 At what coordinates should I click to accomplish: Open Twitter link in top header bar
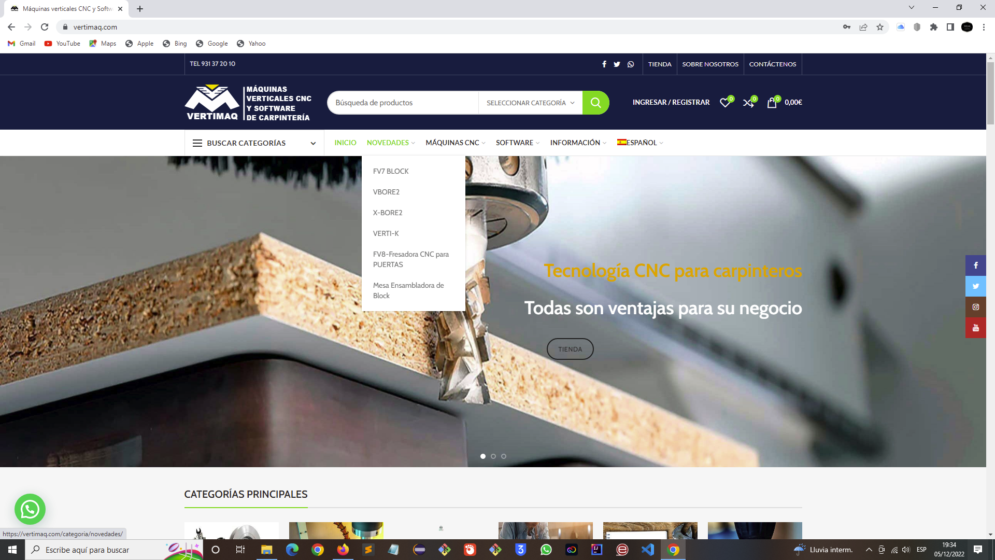(x=617, y=64)
